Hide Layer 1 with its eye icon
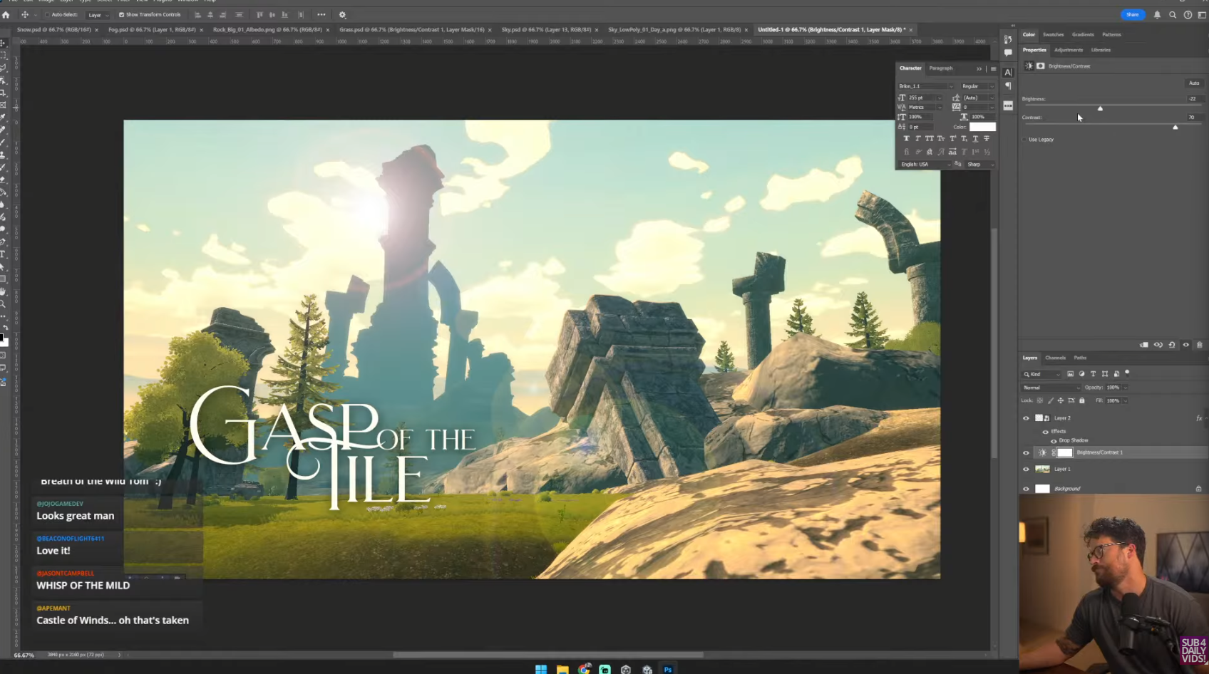Image resolution: width=1209 pixels, height=674 pixels. [1026, 469]
